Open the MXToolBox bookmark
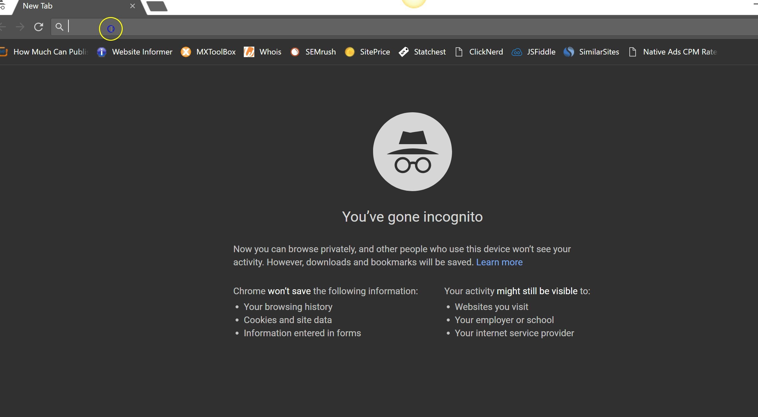758x417 pixels. pos(208,52)
